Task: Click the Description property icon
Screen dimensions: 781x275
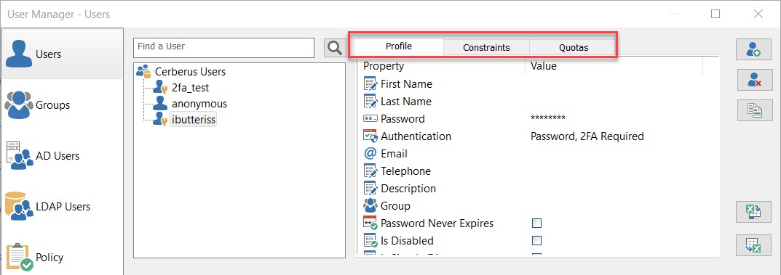Action: pyautogui.click(x=370, y=188)
